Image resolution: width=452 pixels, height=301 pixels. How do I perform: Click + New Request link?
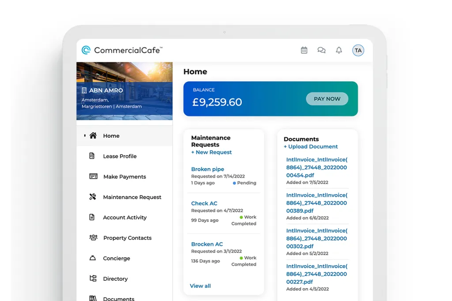[x=211, y=152]
